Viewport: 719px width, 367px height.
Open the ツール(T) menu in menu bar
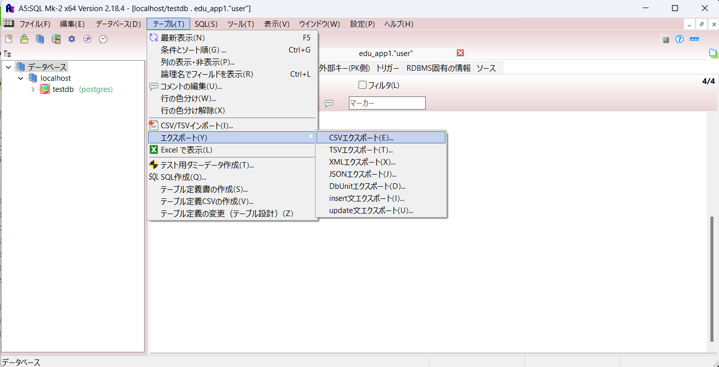point(241,24)
